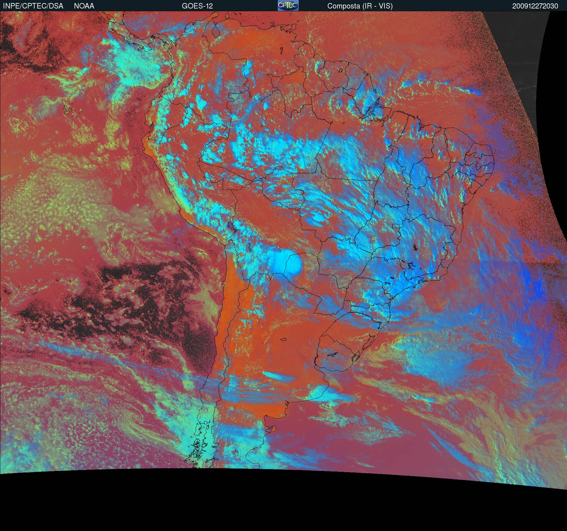This screenshot has height=531, width=567.
Task: Click the GOES-12 satellite label
Action: [197, 6]
